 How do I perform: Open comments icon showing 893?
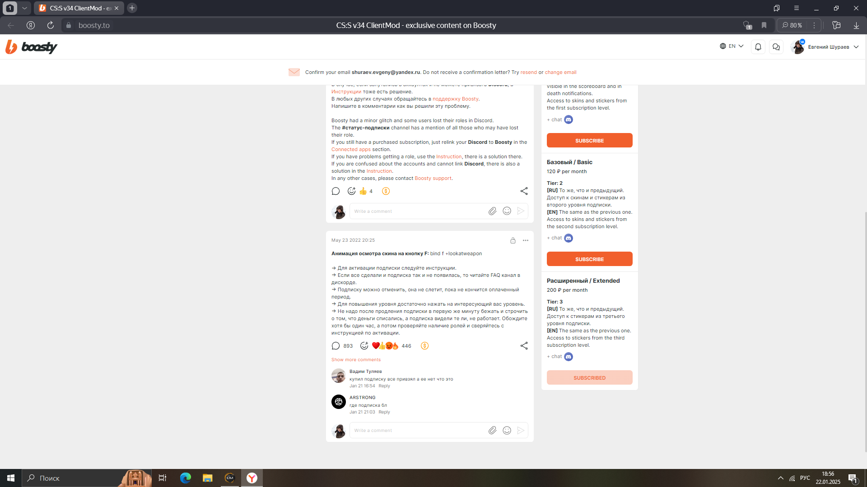[x=336, y=346]
